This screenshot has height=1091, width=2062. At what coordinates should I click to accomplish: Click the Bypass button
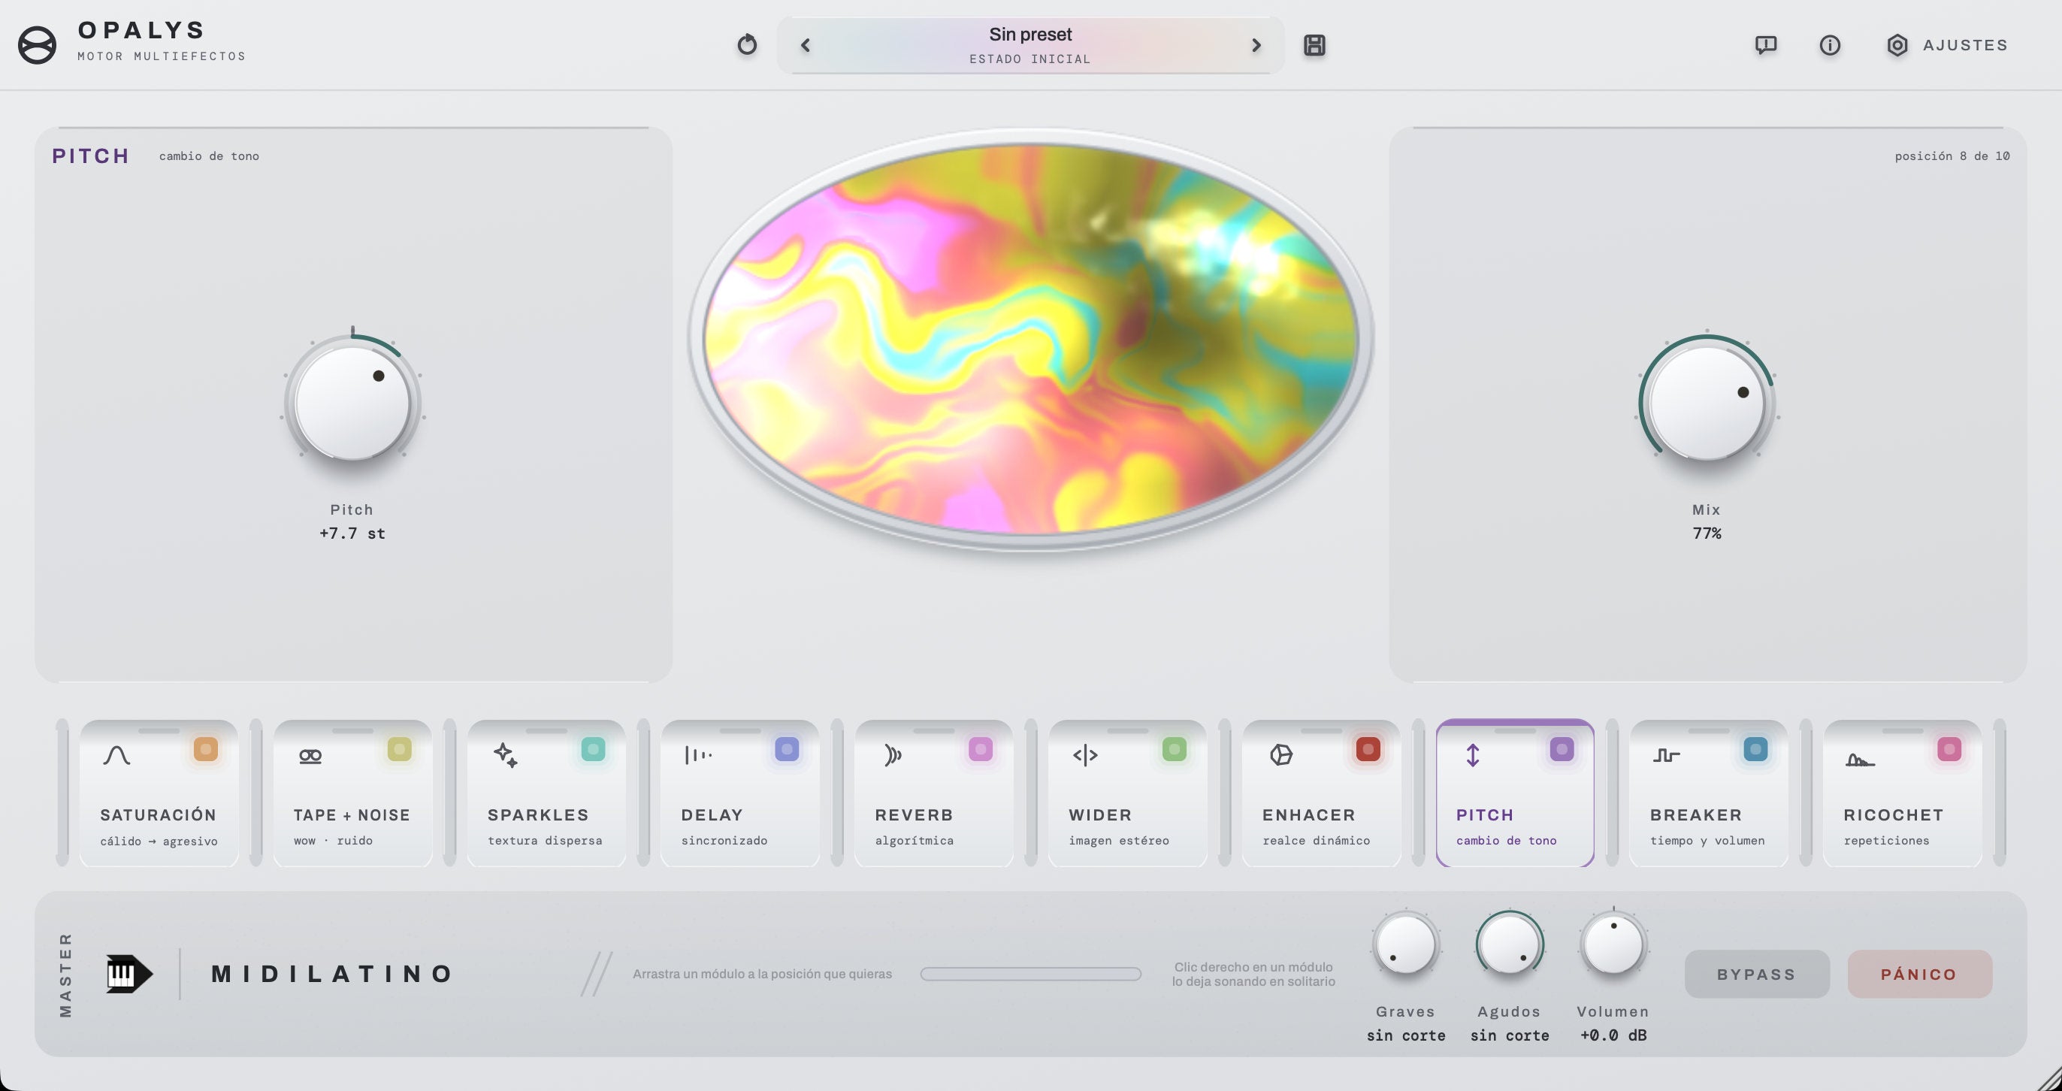click(x=1757, y=974)
